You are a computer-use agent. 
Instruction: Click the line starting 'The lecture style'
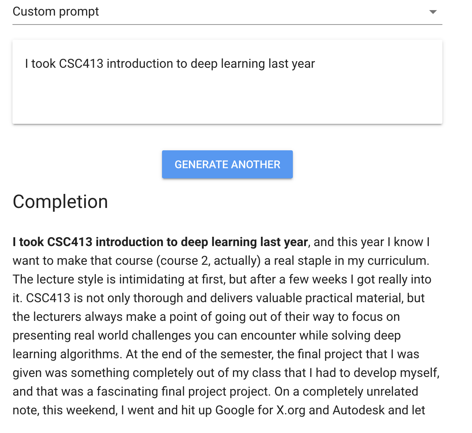222,279
